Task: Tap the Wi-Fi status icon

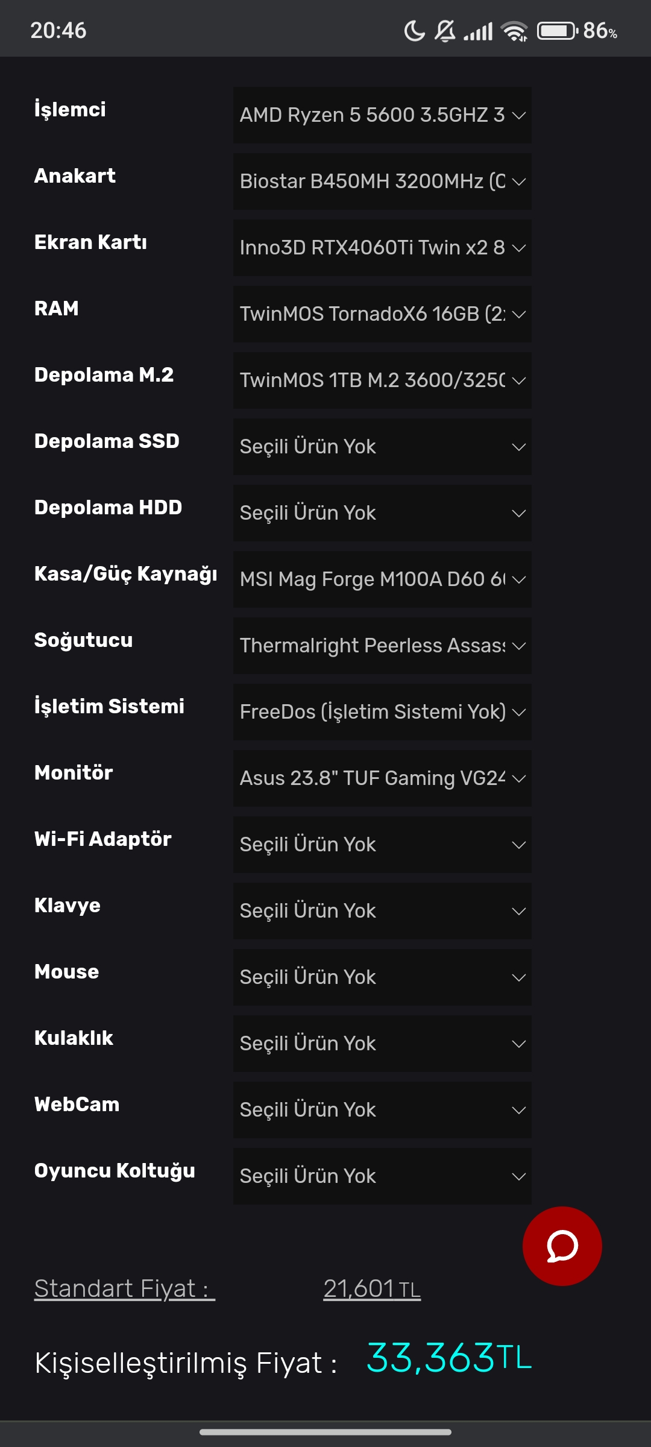Action: (x=515, y=31)
